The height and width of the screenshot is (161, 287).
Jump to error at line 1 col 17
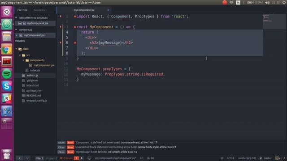[x=148, y=142]
